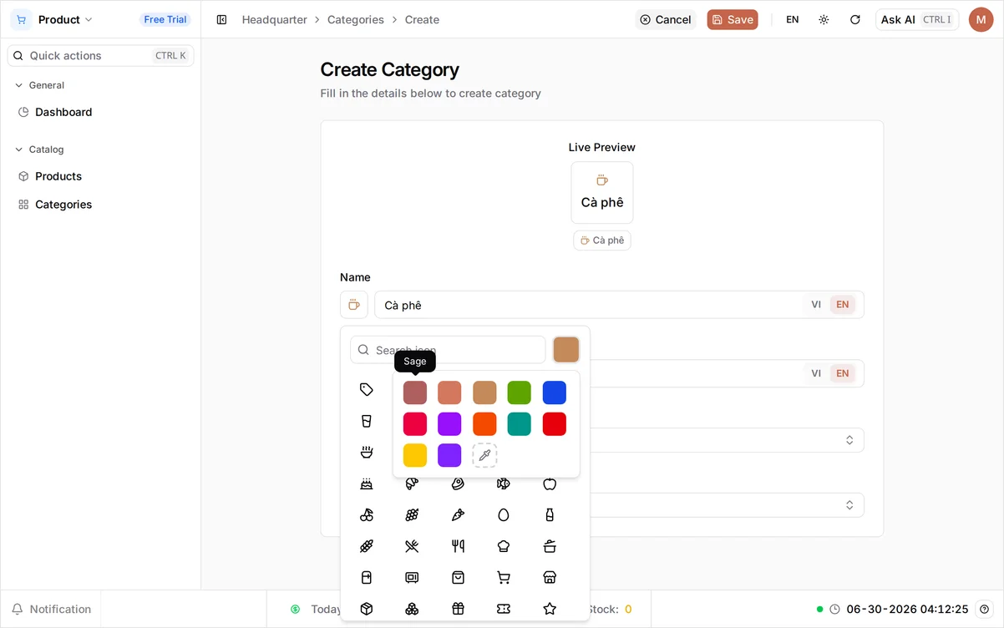Screen dimensions: 1004x628
Task: Pick the teal color swatch
Action: [x=520, y=423]
